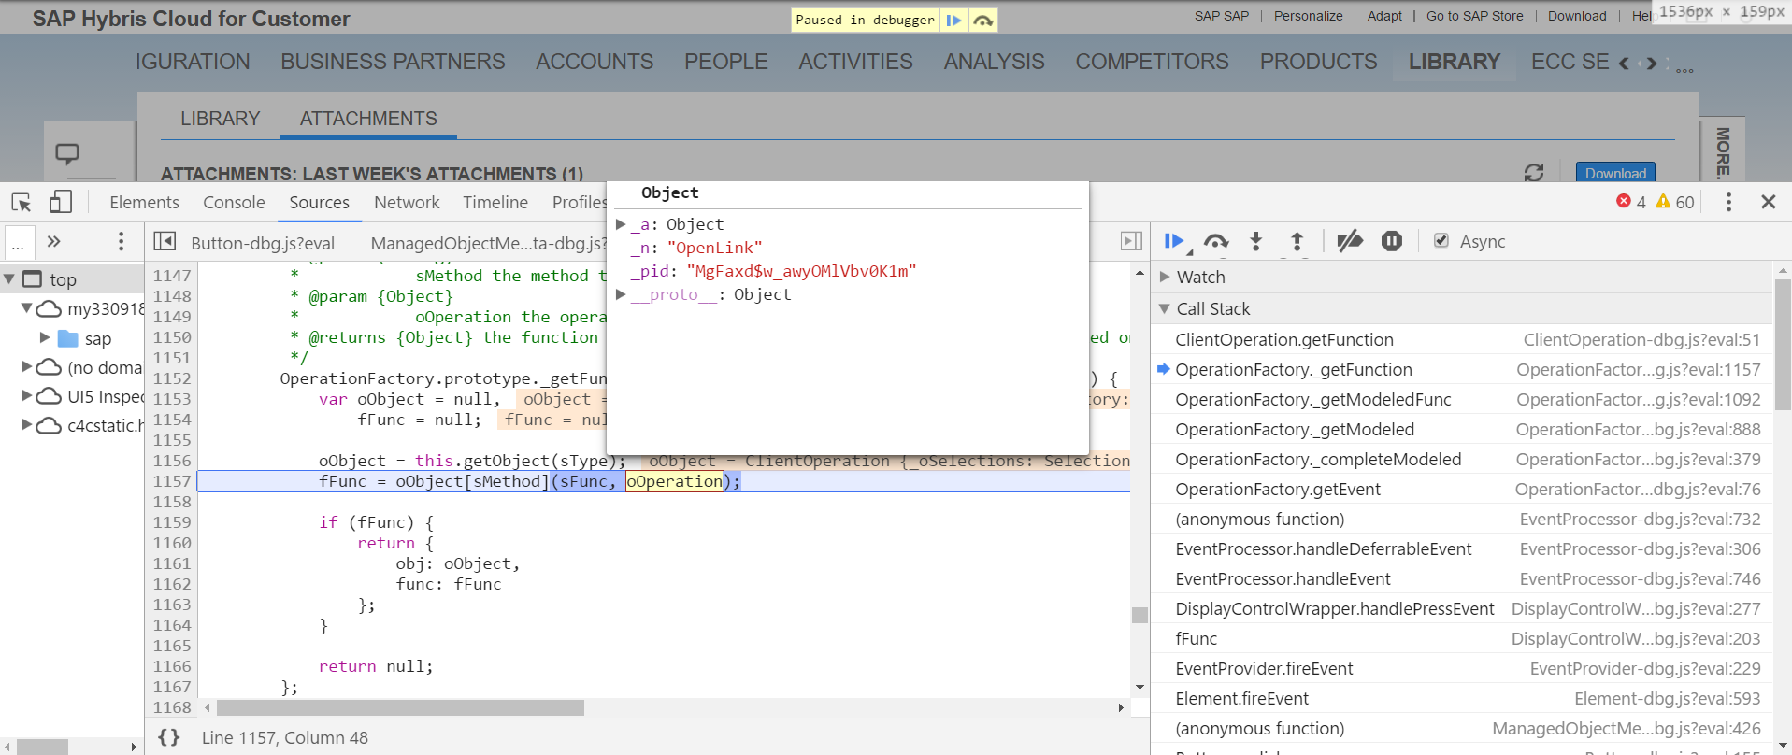Resume script from the paused overlay
The height and width of the screenshot is (755, 1792).
pyautogui.click(x=953, y=20)
